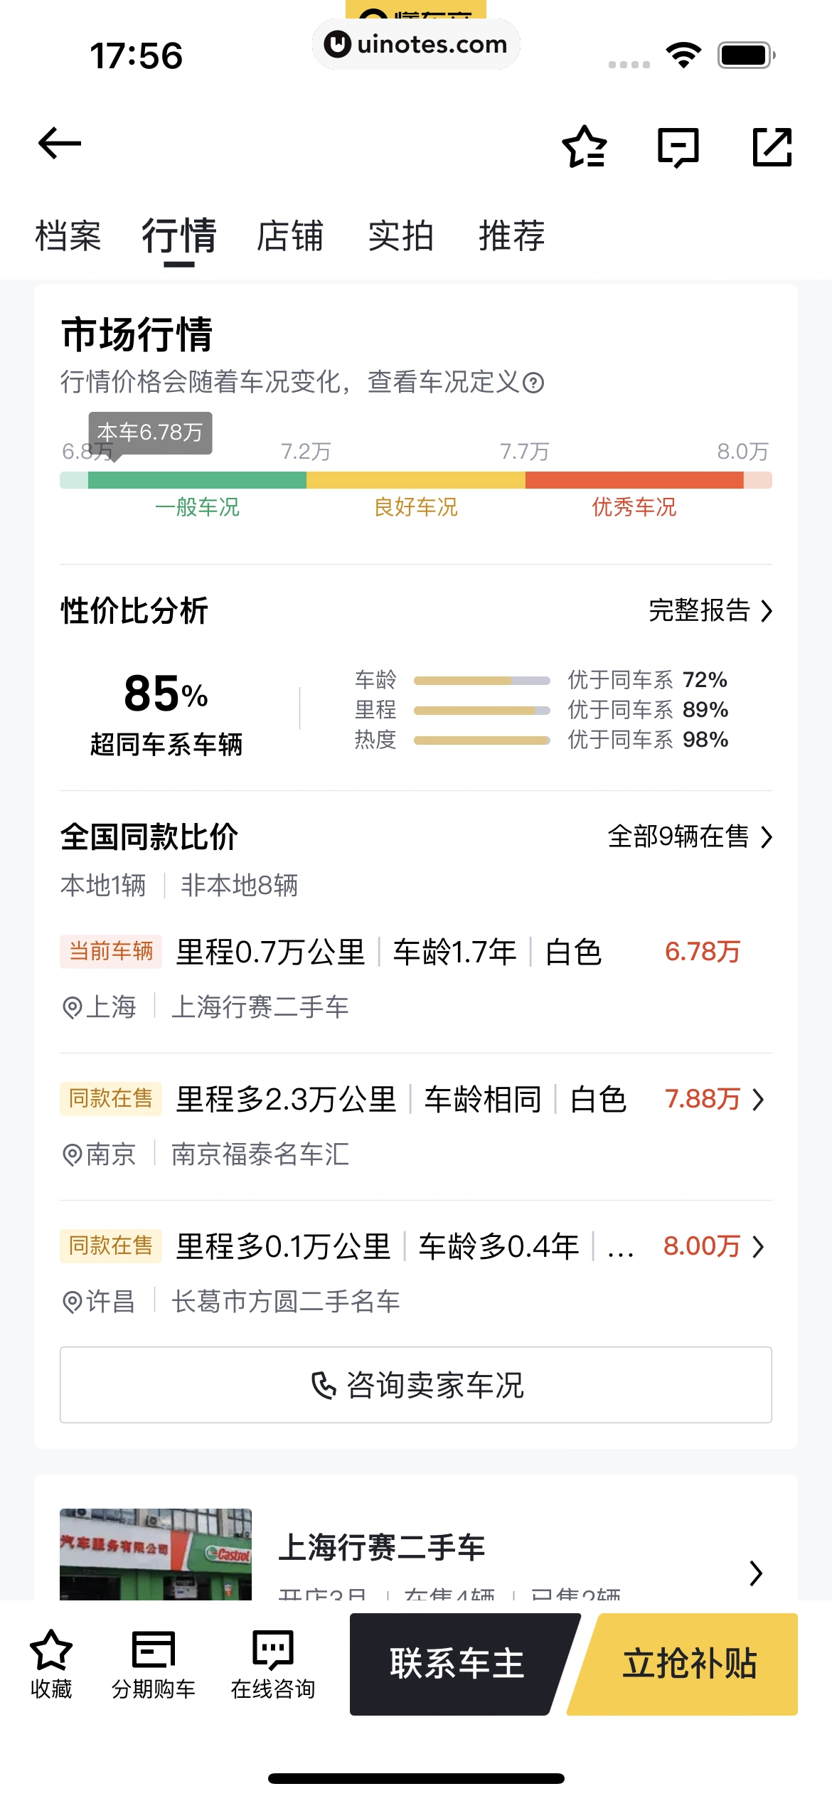Image resolution: width=832 pixels, height=1801 pixels.
Task: Tap the share external link icon
Action: [772, 147]
